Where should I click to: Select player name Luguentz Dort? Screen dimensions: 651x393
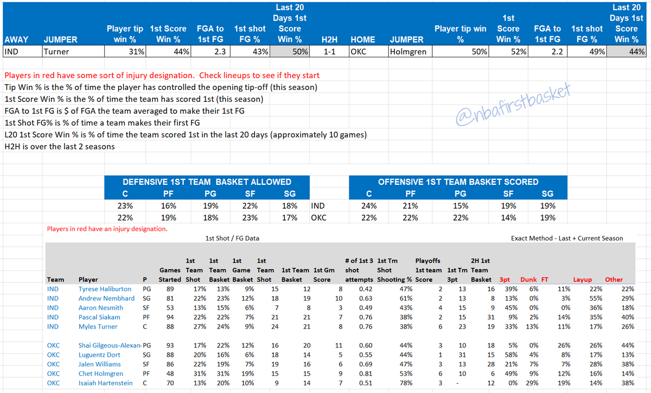(x=100, y=355)
